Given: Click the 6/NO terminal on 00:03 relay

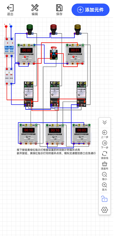Looking at the screenshot, I should 89,125.
